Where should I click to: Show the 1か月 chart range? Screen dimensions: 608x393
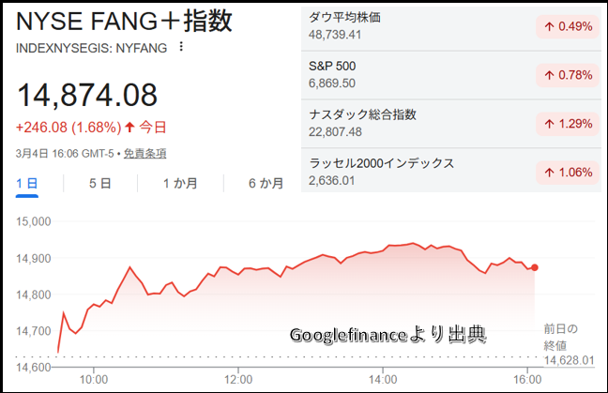click(179, 183)
